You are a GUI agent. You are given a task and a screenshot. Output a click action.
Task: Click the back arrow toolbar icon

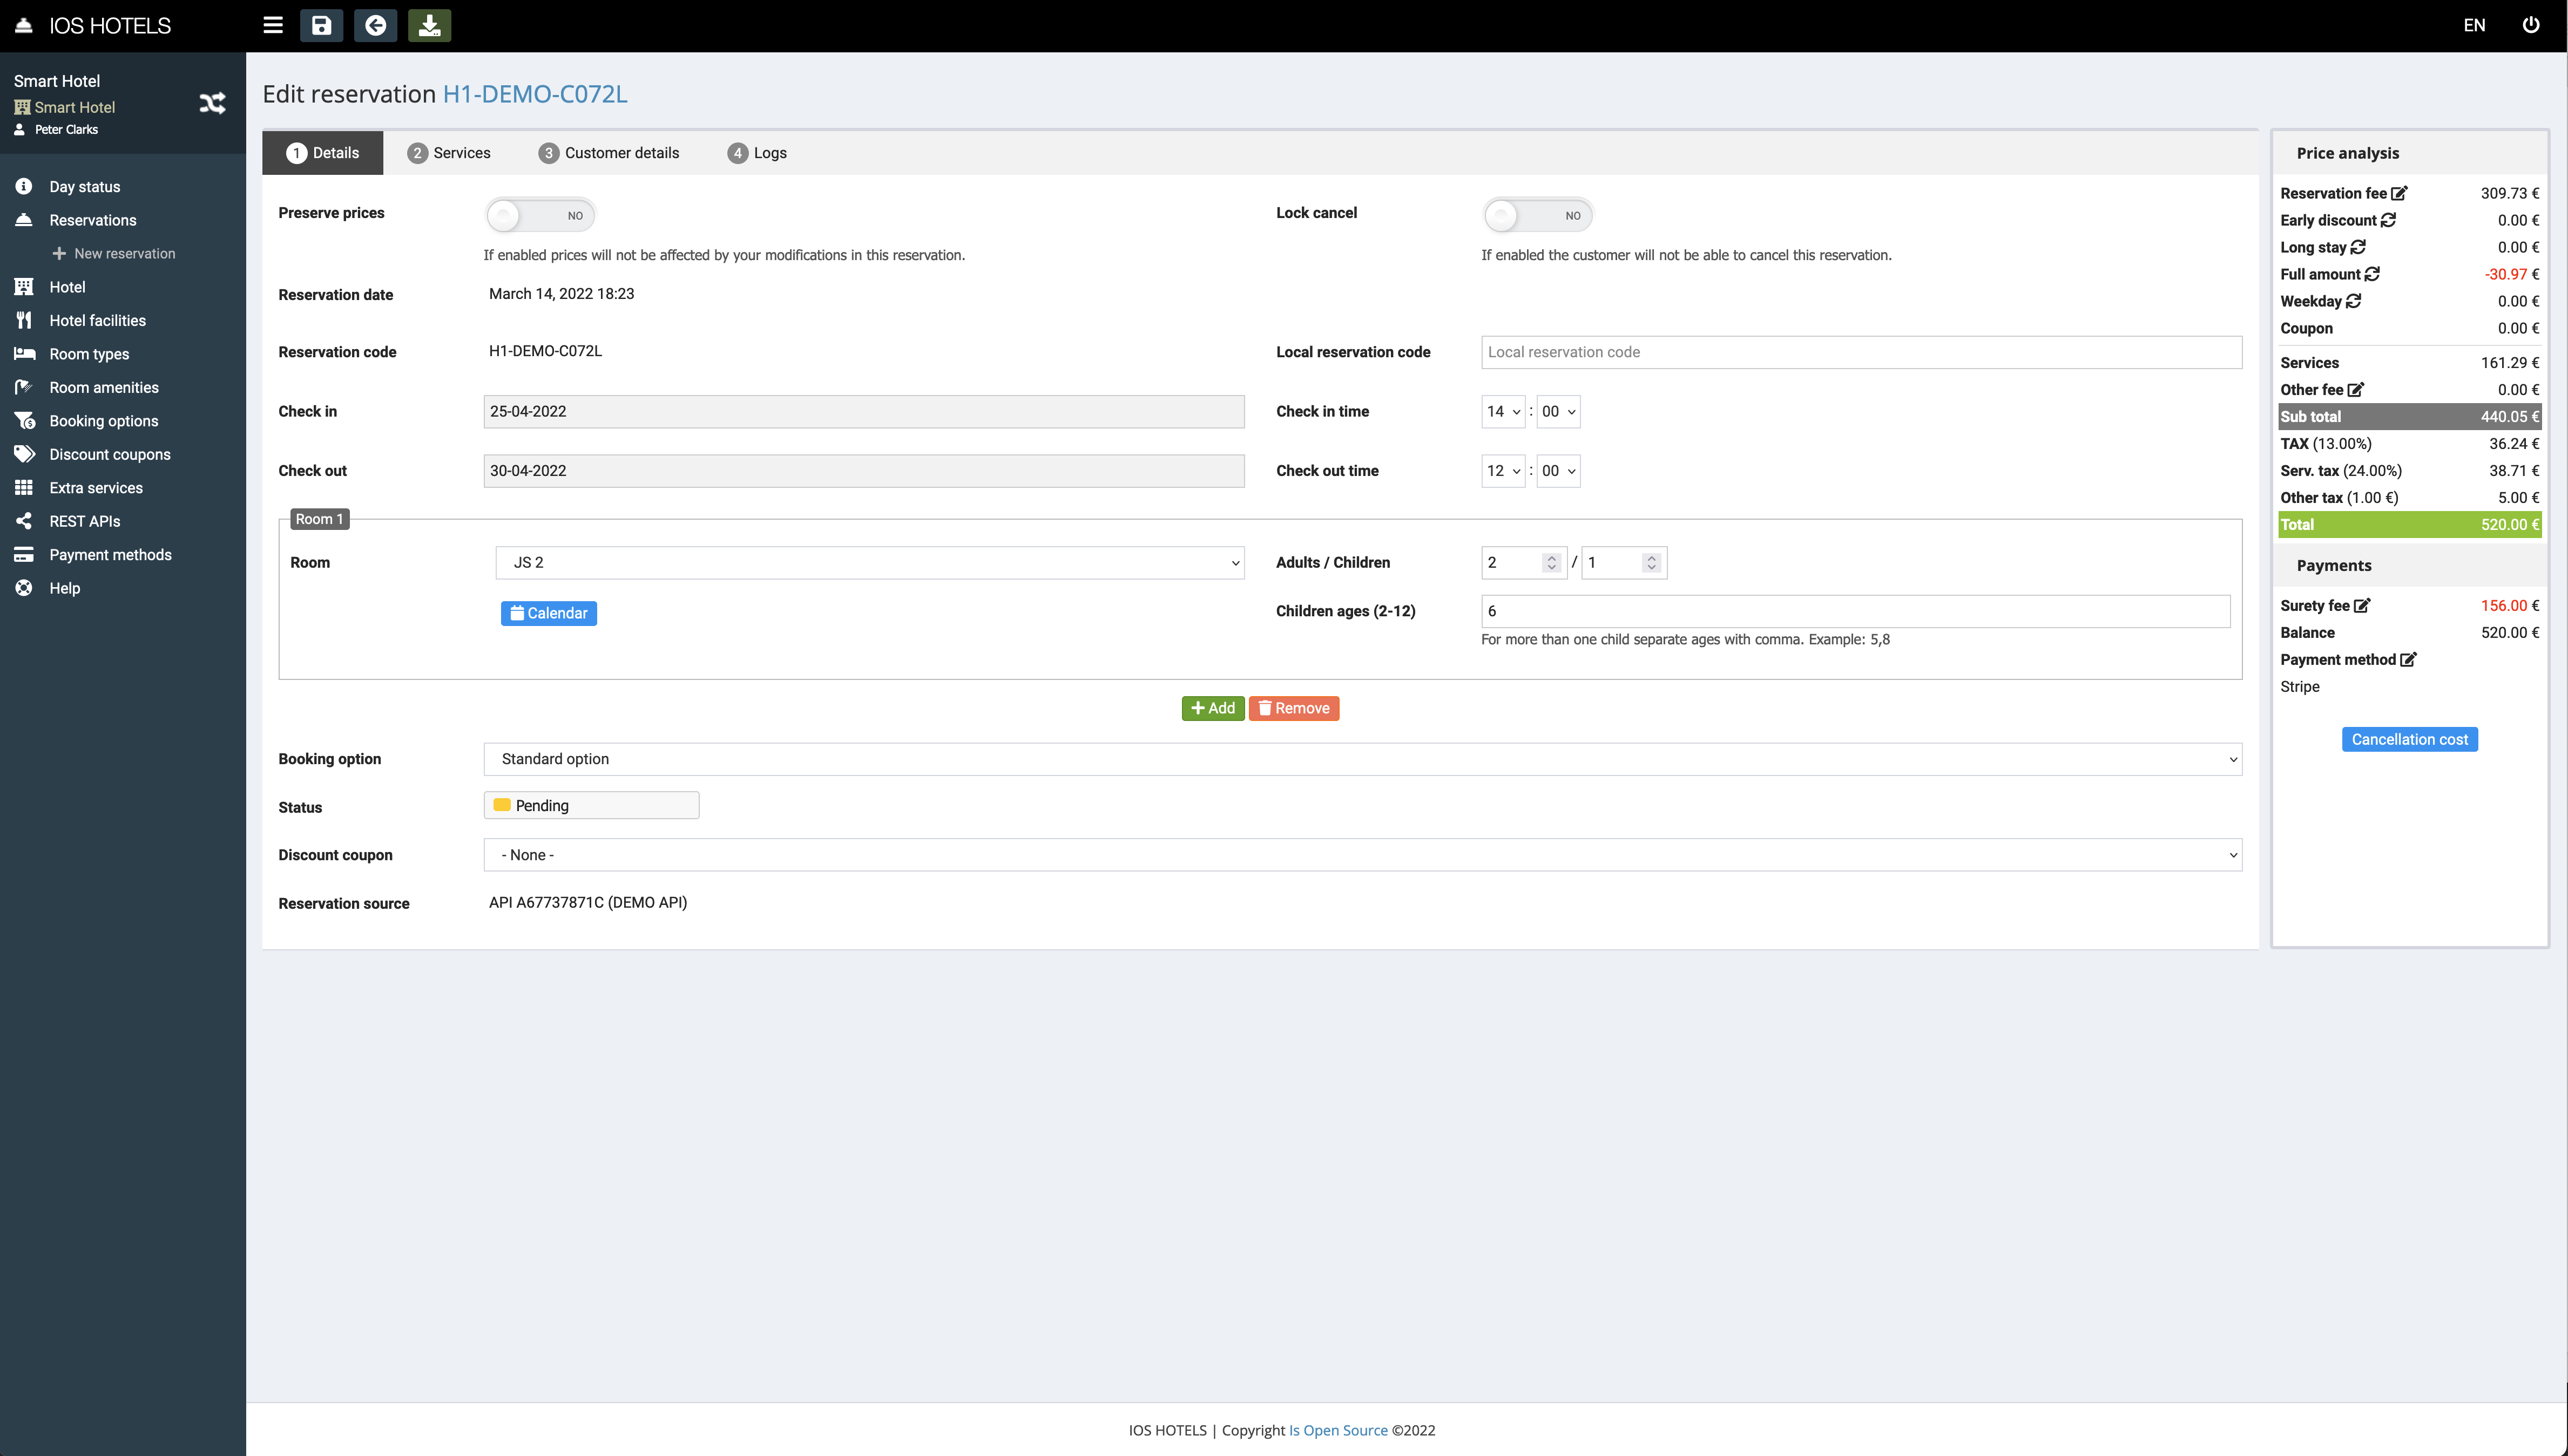[x=375, y=25]
